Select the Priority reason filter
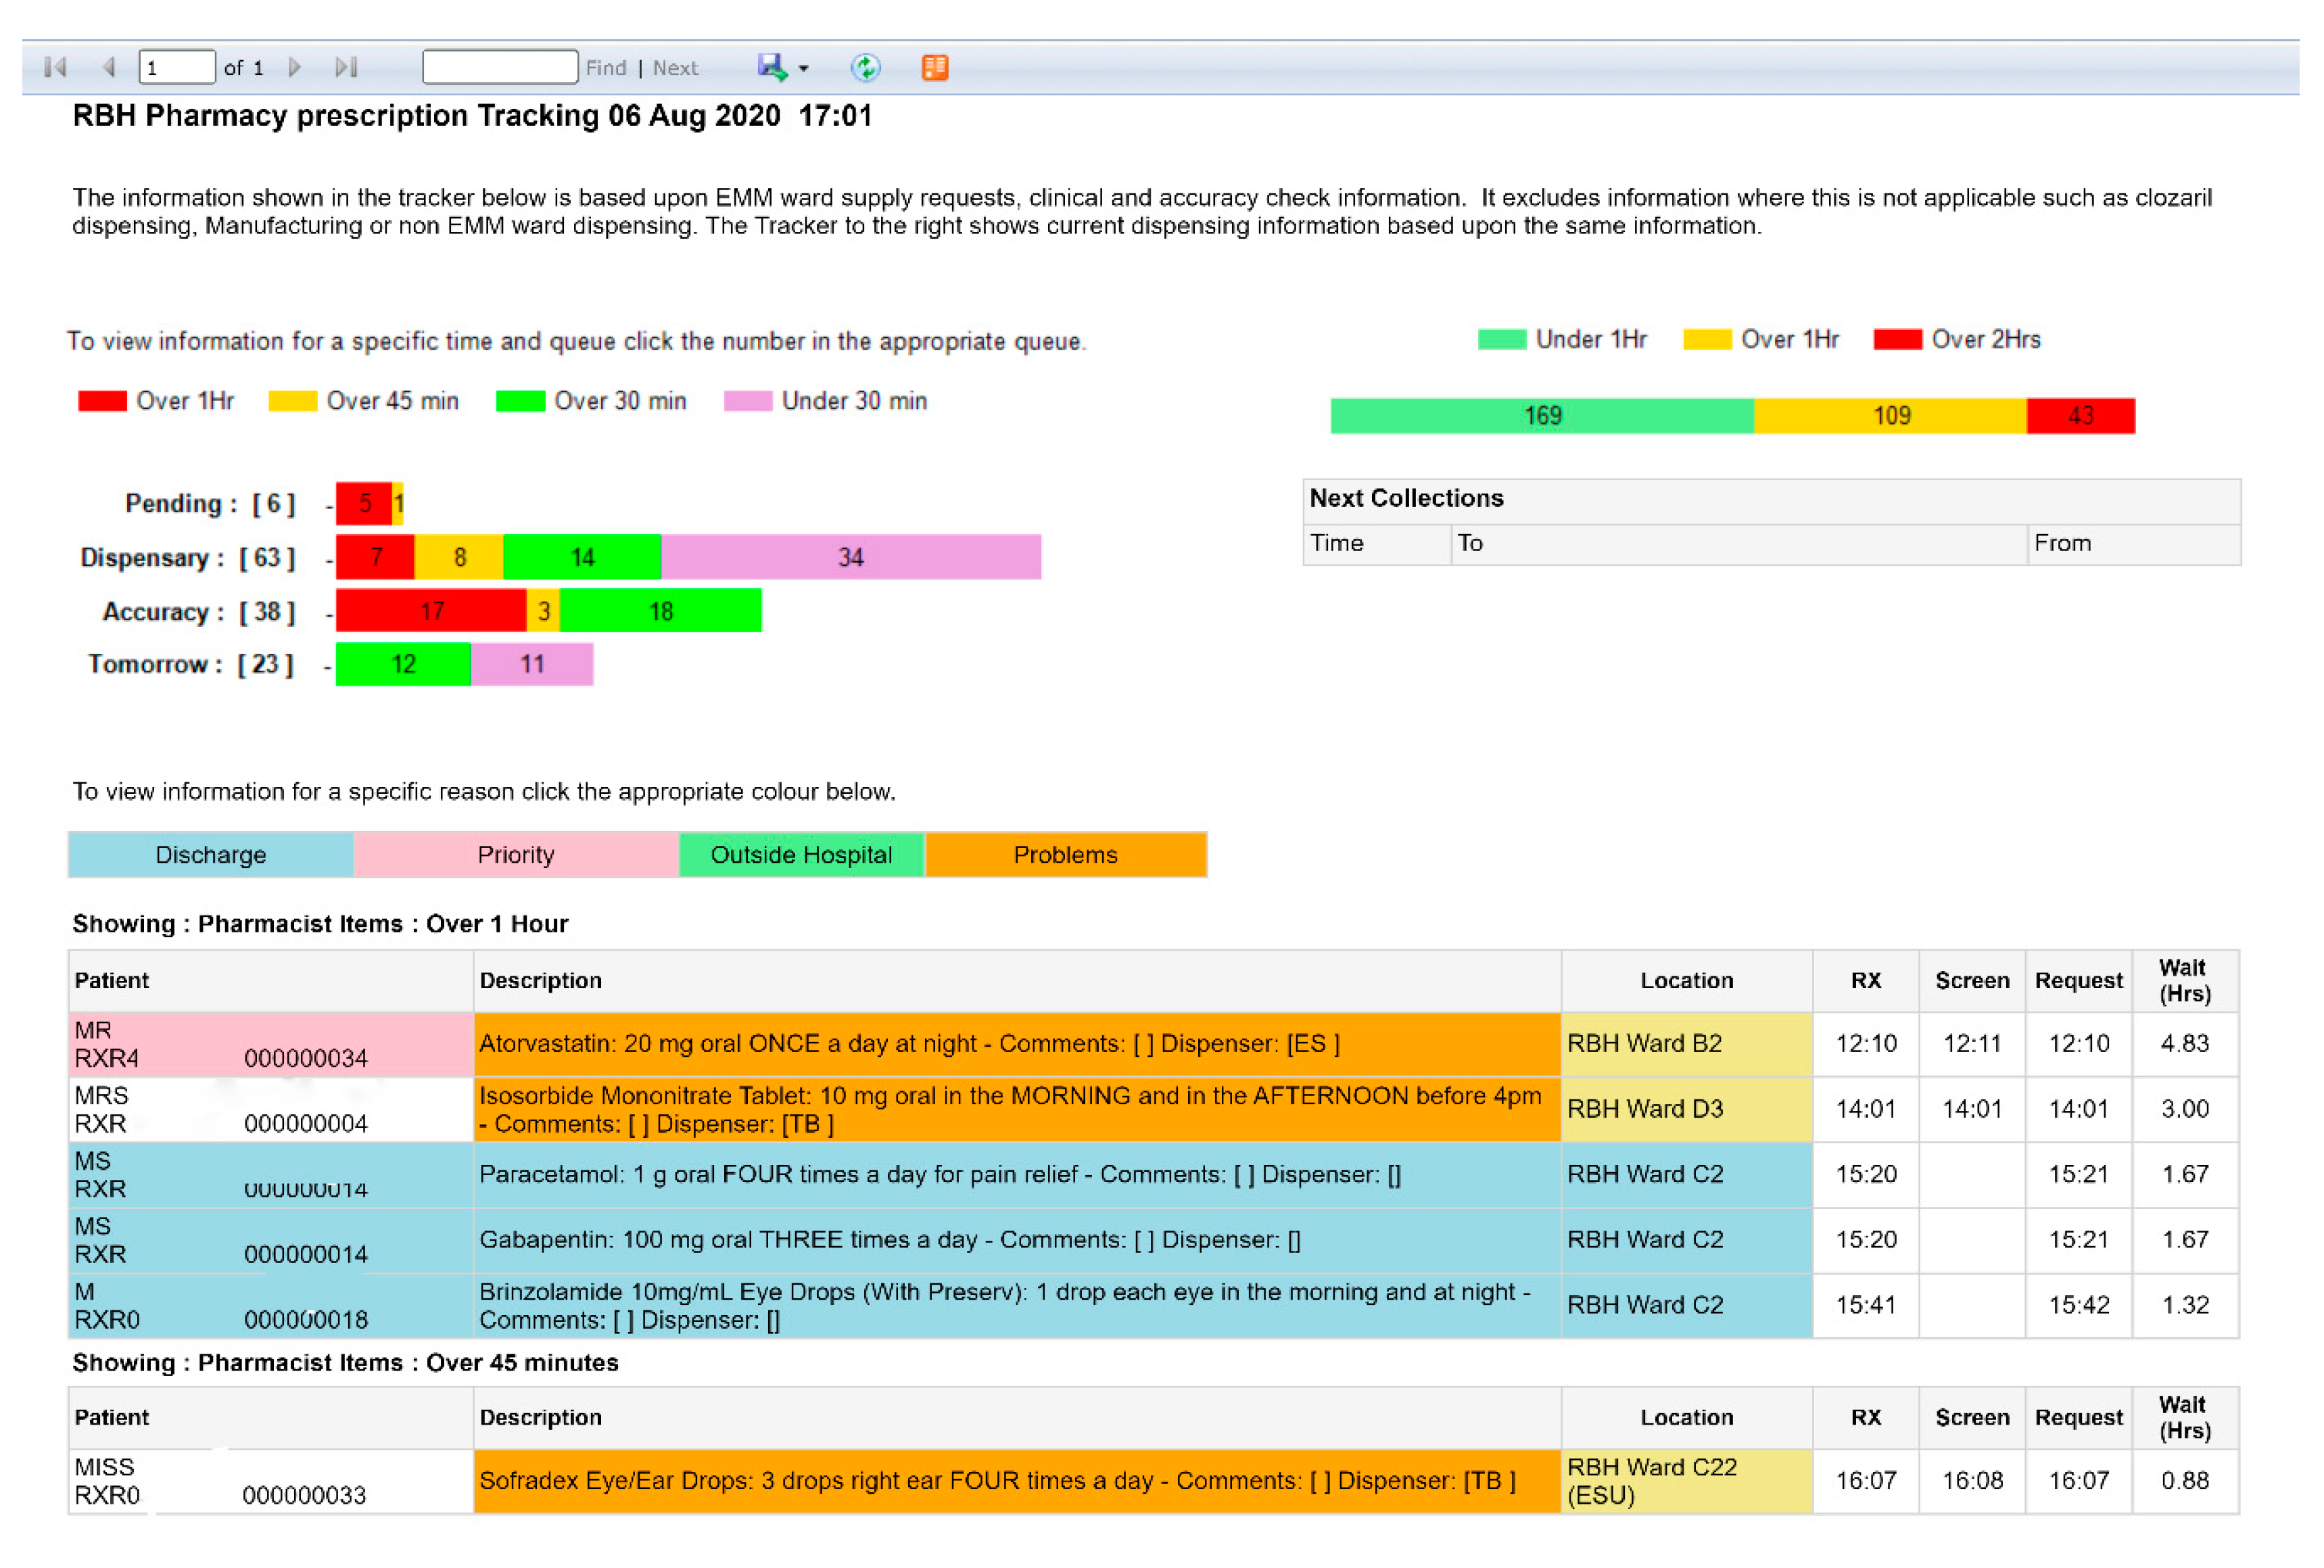 515,855
